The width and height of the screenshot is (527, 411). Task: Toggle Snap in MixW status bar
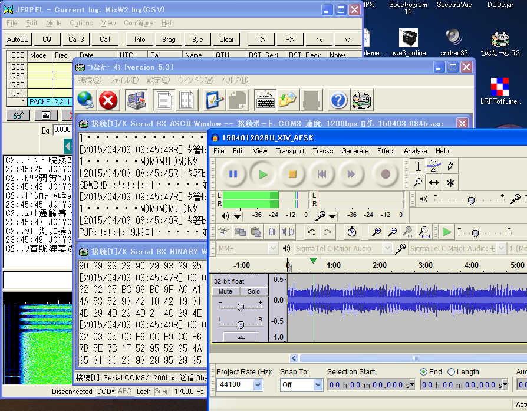162,391
